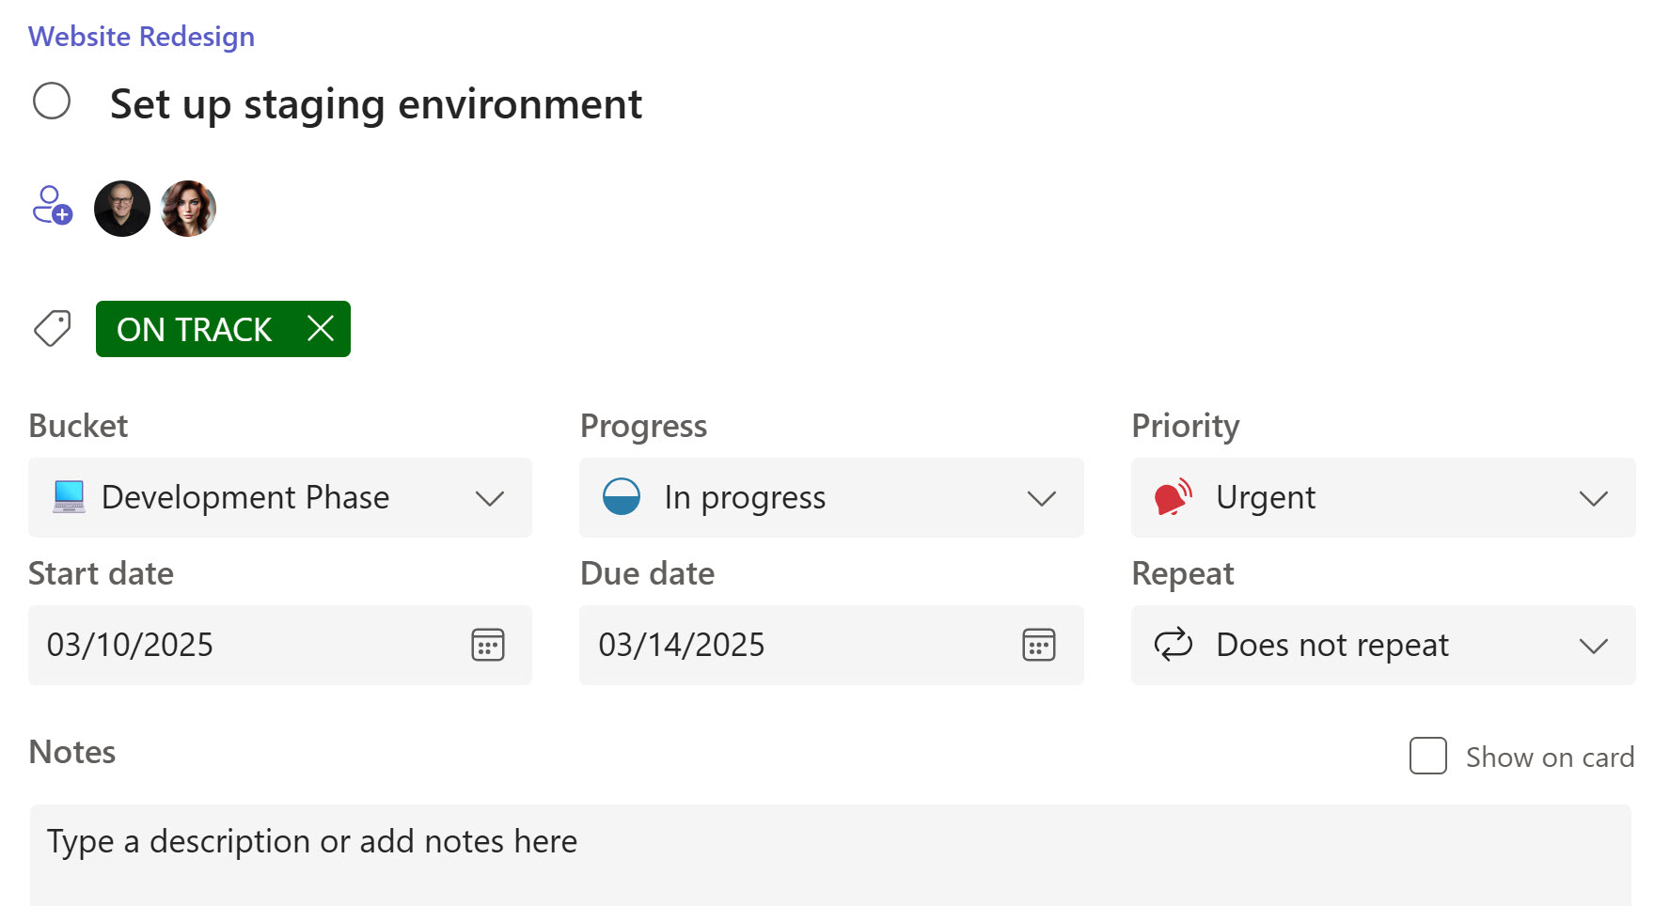Viewport: 1670px width, 906px height.
Task: Click the tag icon beside ON TRACK label
Action: pos(51,329)
